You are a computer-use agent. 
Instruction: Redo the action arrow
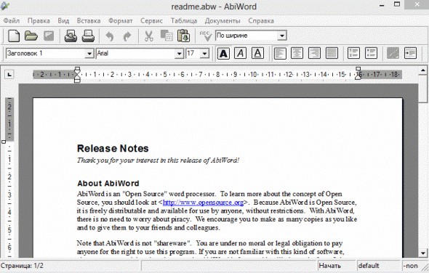[127, 36]
